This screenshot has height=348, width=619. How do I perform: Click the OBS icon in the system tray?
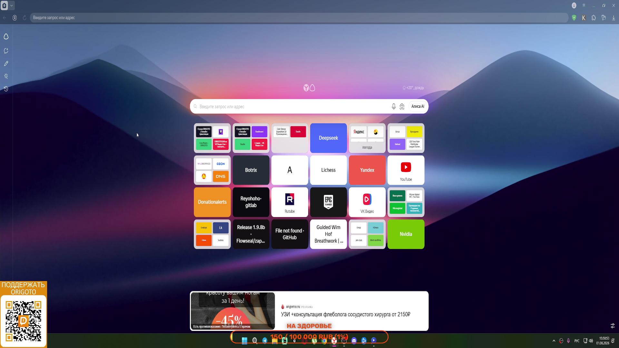tap(561, 341)
